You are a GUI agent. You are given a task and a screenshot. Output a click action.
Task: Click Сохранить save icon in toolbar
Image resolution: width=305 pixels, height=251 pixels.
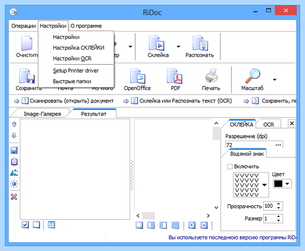27,76
